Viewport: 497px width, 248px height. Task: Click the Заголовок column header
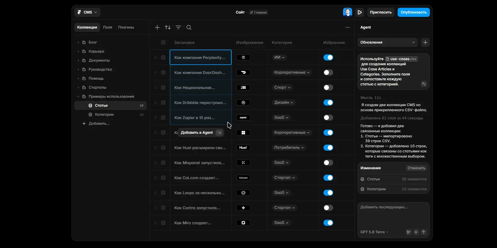coord(184,43)
